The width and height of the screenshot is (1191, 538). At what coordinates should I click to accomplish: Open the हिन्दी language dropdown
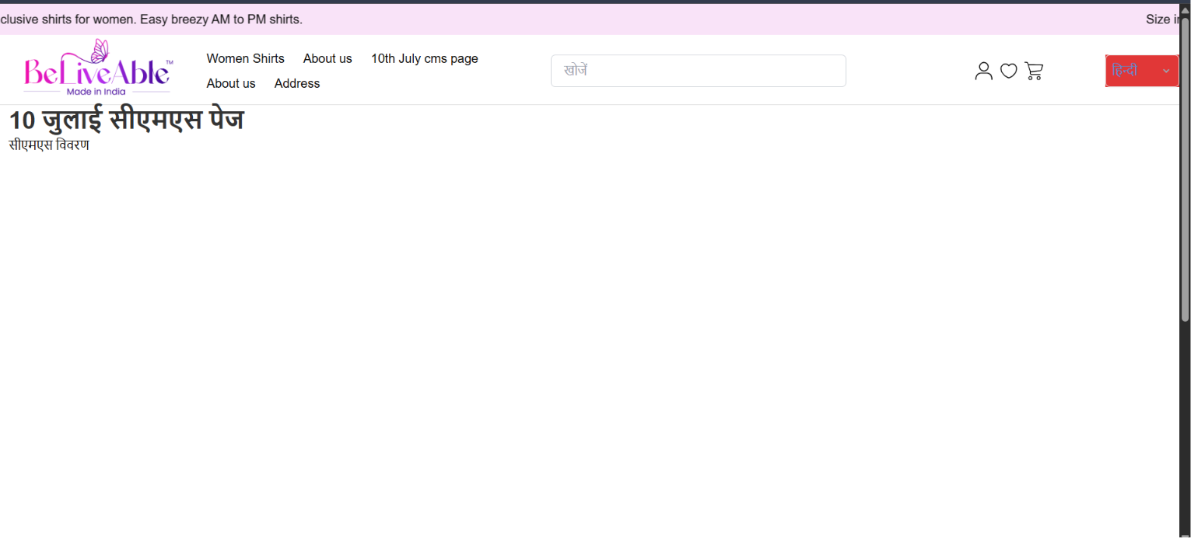(x=1141, y=71)
